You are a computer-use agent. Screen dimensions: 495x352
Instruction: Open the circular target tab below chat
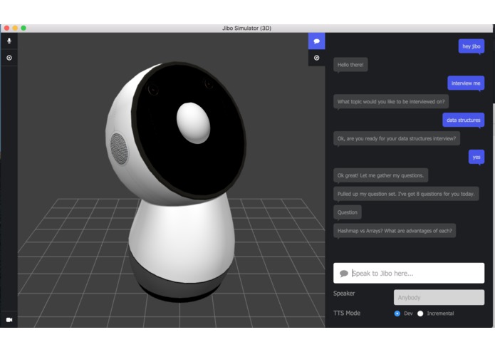coord(317,58)
